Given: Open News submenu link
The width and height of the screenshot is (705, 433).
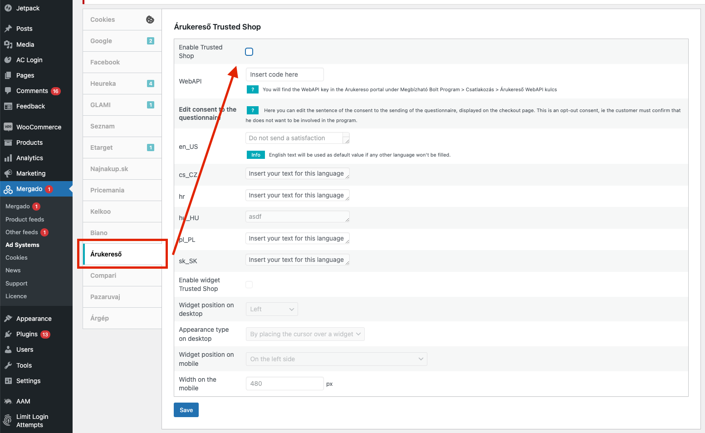Looking at the screenshot, I should point(13,270).
